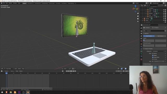This screenshot has height=94, width=167.
Task: Uncheck the Group Colors checkbox
Action: 153,57
